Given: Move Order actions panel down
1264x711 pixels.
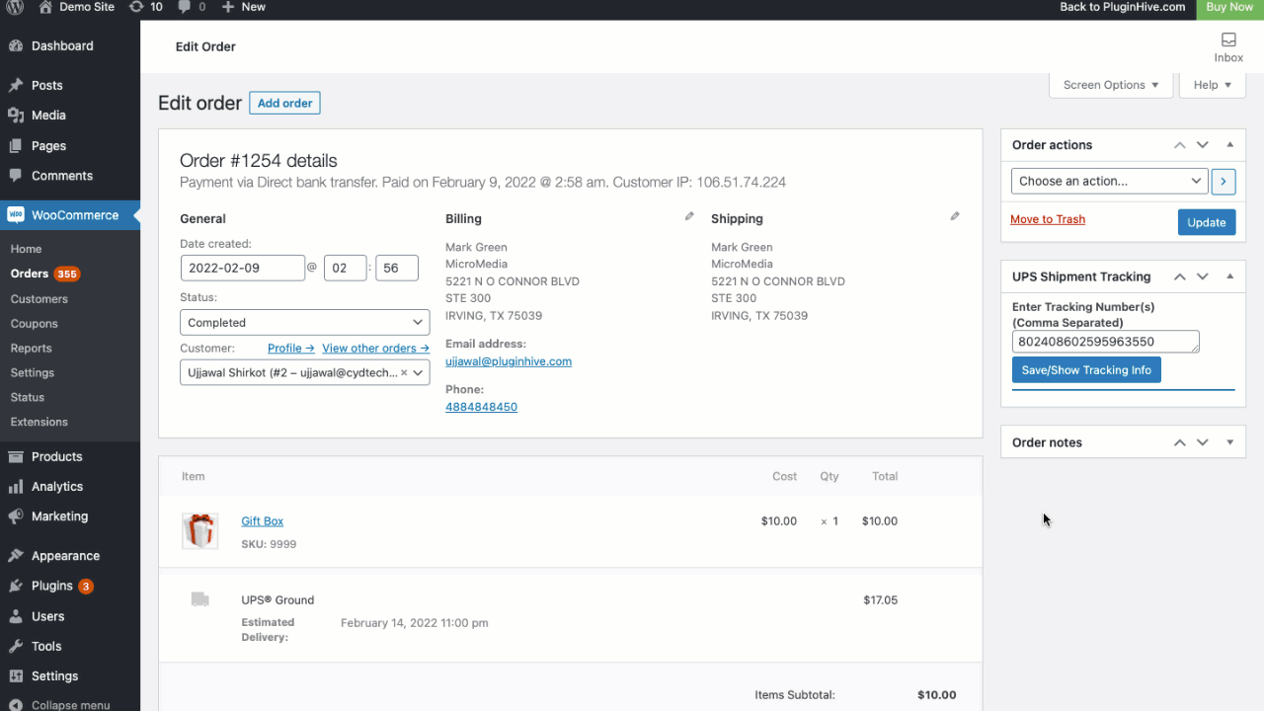Looking at the screenshot, I should pyautogui.click(x=1202, y=145).
